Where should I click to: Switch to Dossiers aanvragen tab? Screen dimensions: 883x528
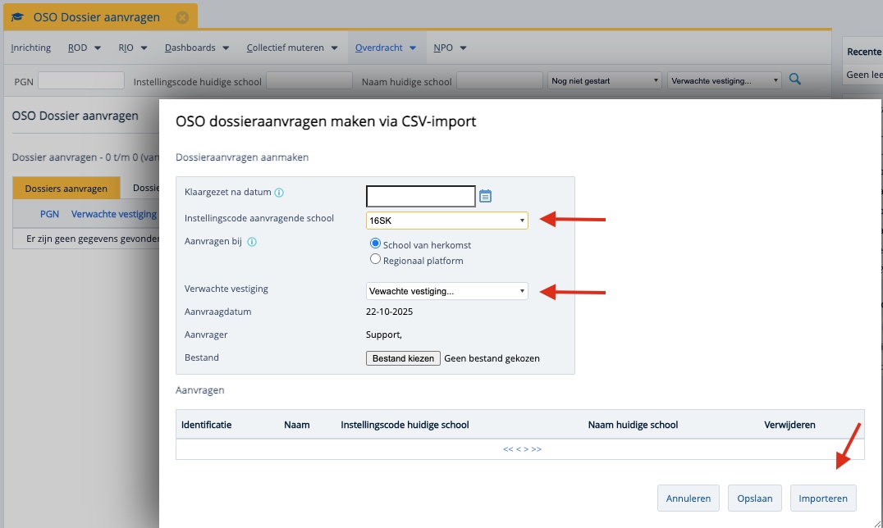(66, 189)
